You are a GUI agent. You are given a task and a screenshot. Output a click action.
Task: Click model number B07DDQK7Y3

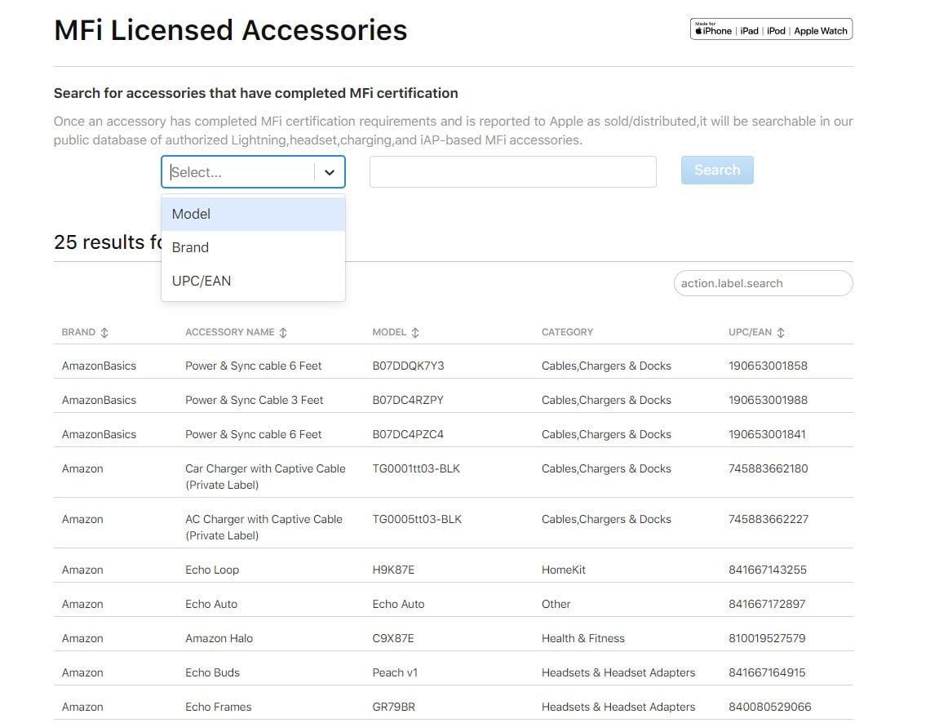409,366
